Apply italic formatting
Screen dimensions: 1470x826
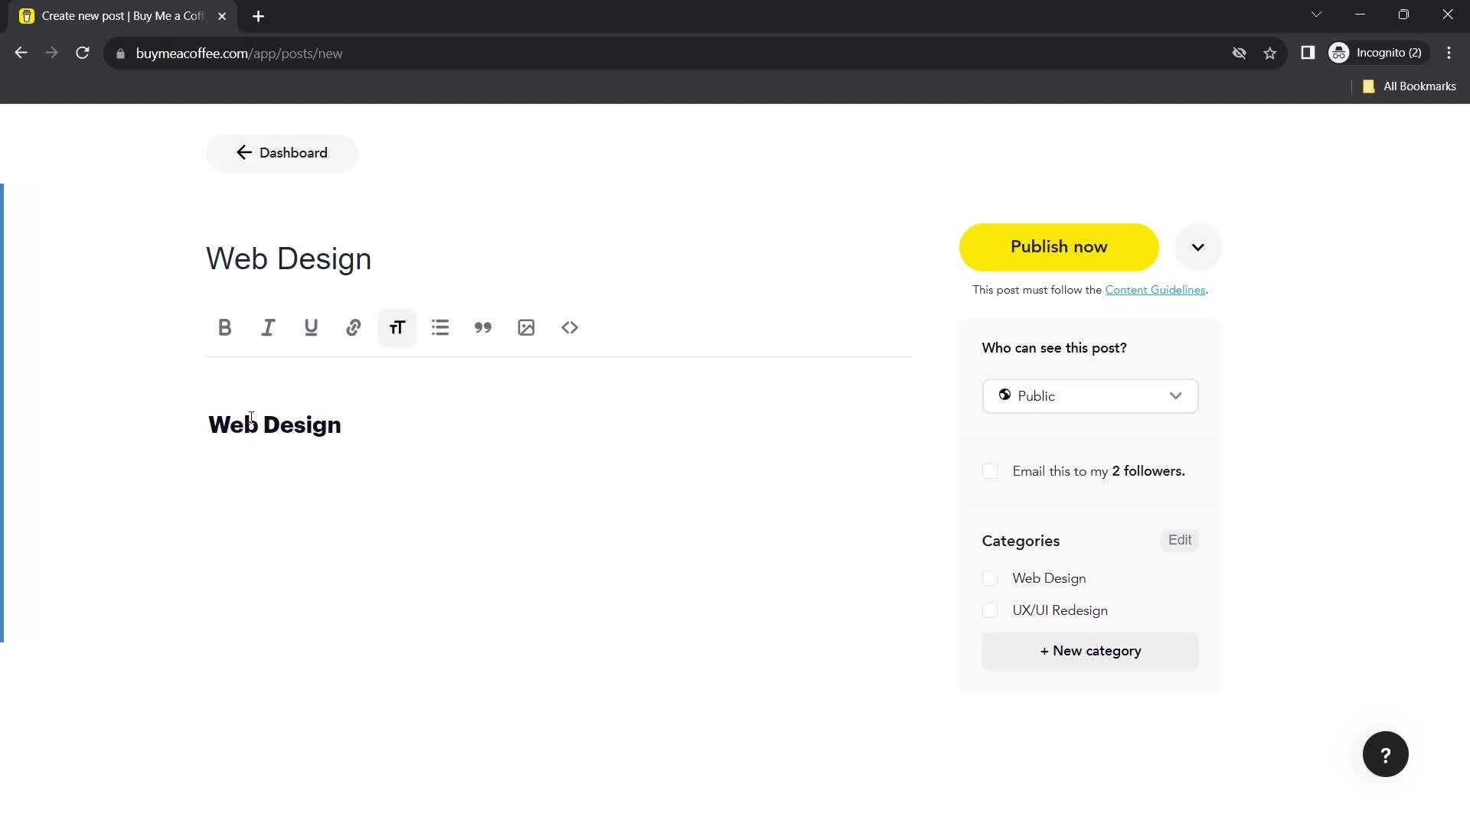tap(267, 328)
